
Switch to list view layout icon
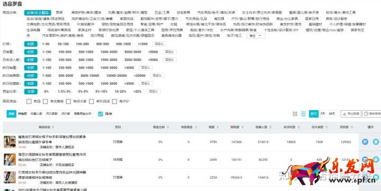[303, 114]
